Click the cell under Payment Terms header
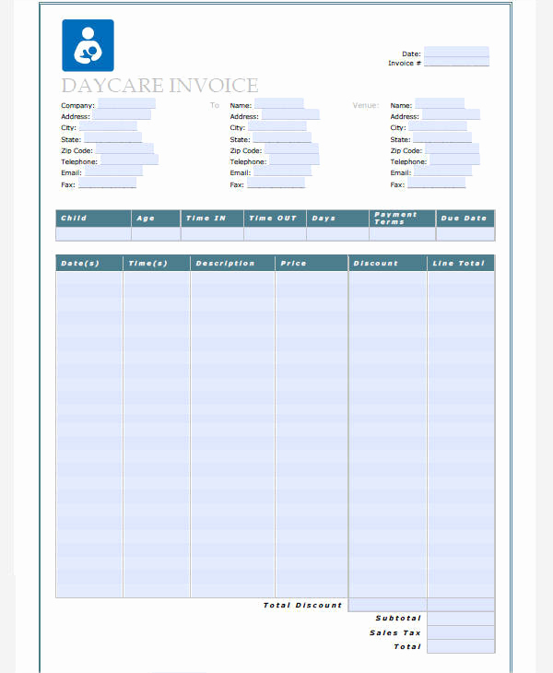The width and height of the screenshot is (553, 673). (403, 233)
